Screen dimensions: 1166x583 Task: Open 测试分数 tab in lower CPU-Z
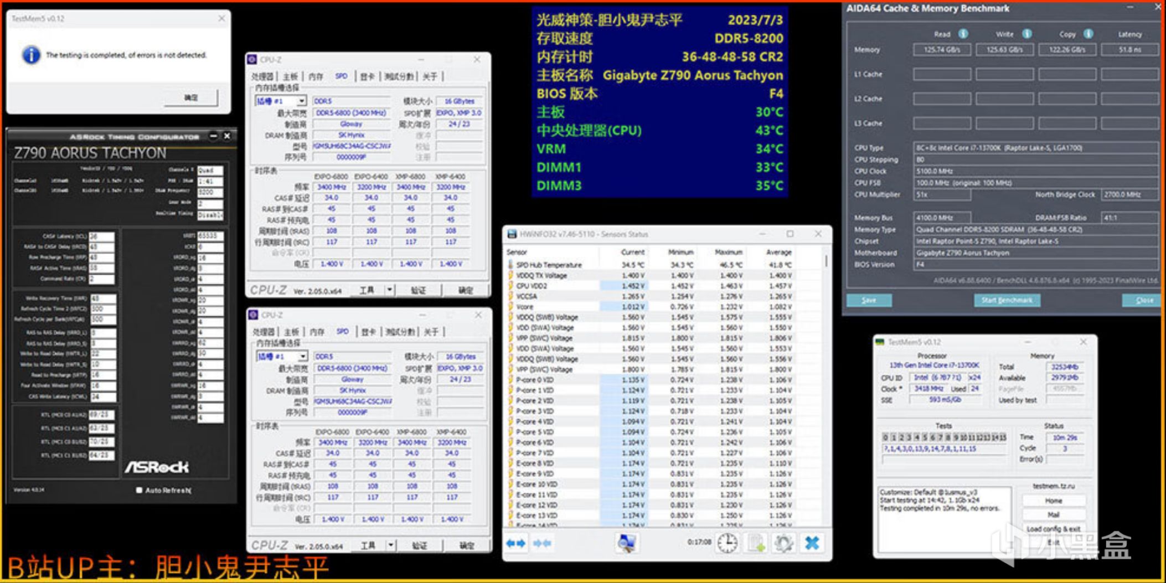point(400,332)
